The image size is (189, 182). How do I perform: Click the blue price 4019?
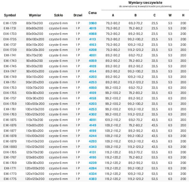click(93, 28)
